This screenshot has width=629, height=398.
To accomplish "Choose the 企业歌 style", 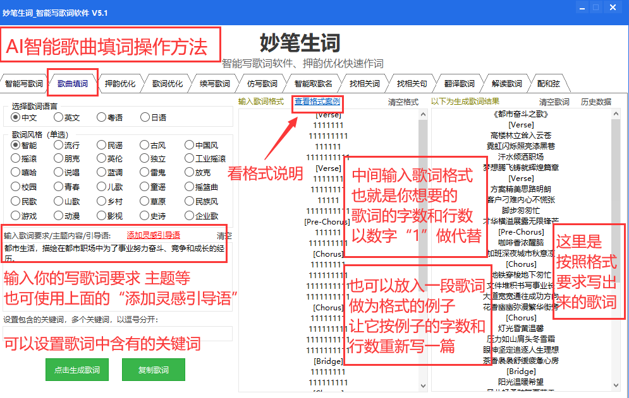I will (202, 216).
